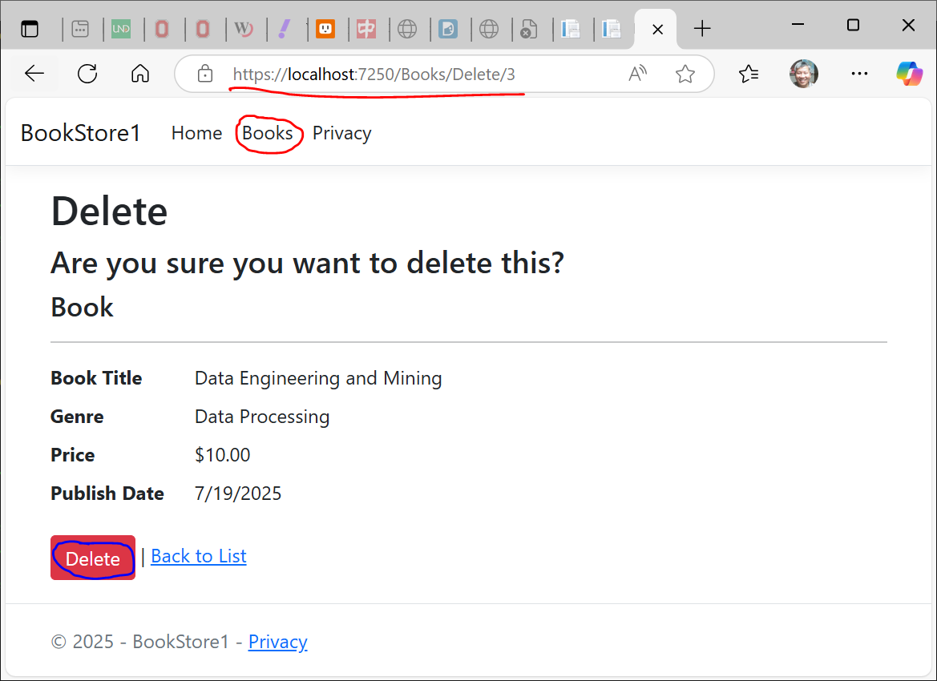Open Privacy in the top navbar
The height and width of the screenshot is (681, 937).
(x=341, y=133)
